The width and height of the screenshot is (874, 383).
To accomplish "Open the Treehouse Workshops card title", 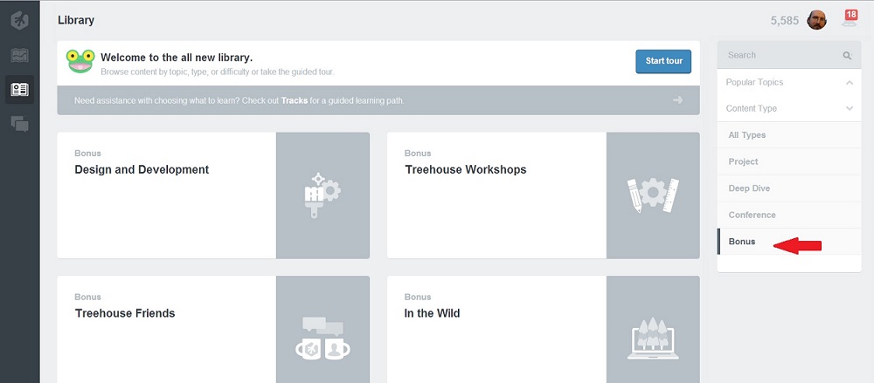I will pos(466,169).
